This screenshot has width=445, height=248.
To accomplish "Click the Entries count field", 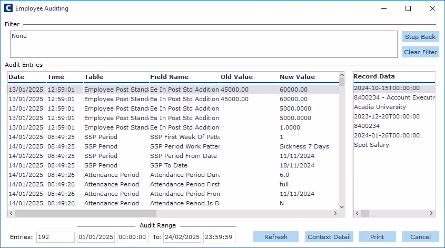I will point(55,237).
